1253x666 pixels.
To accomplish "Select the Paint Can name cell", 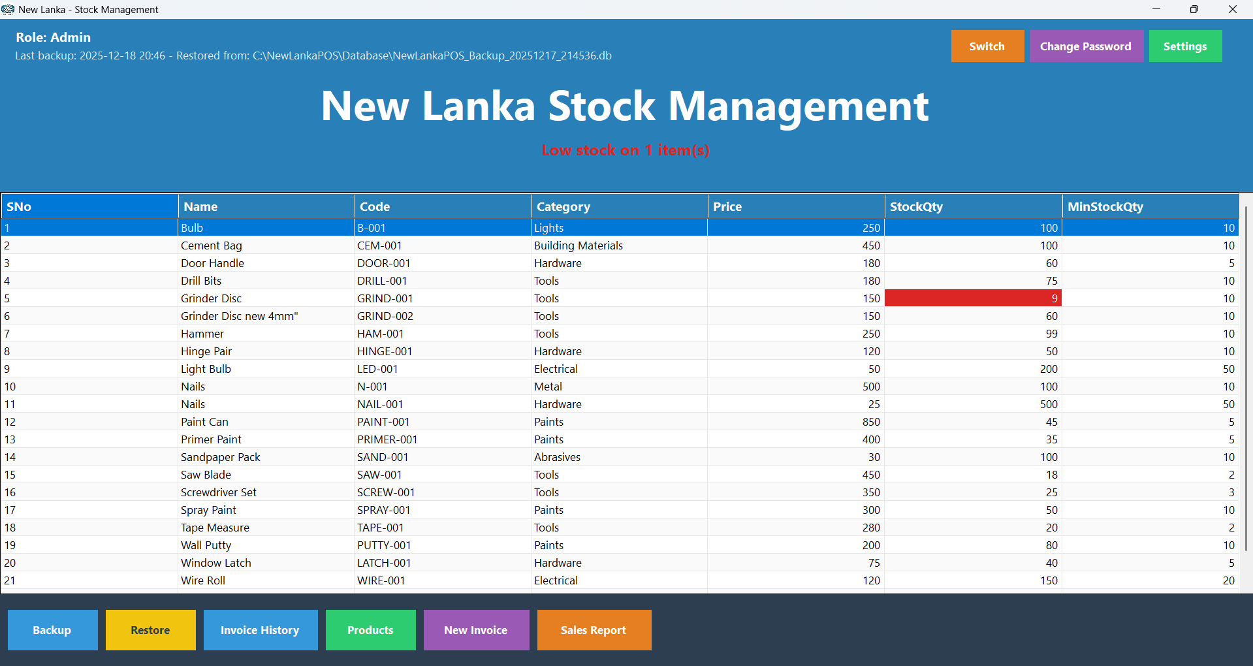I will click(x=266, y=422).
